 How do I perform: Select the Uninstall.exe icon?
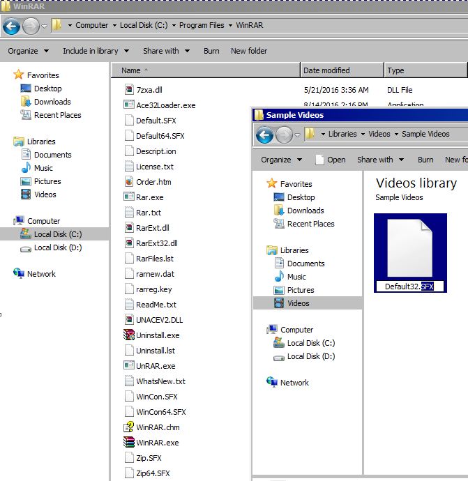[x=129, y=335]
